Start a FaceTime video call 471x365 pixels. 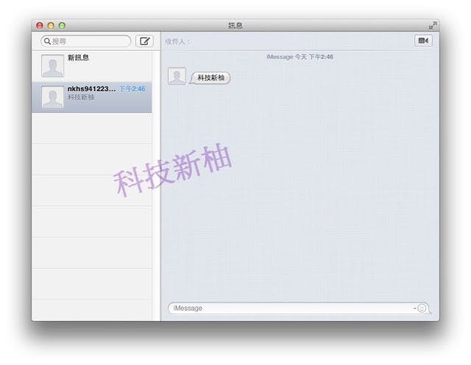(423, 40)
